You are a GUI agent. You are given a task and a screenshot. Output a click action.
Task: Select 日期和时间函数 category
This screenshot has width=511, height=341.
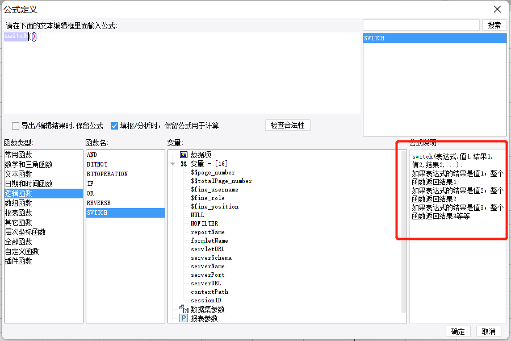[44, 184]
